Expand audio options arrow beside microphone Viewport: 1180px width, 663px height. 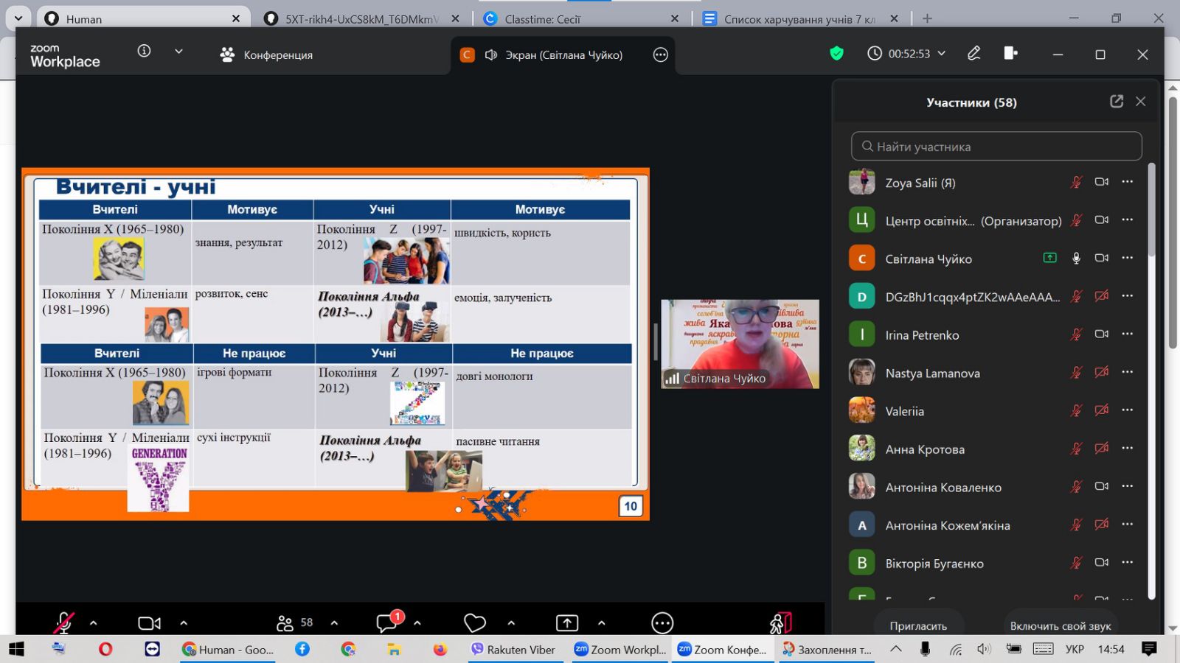[x=94, y=623]
